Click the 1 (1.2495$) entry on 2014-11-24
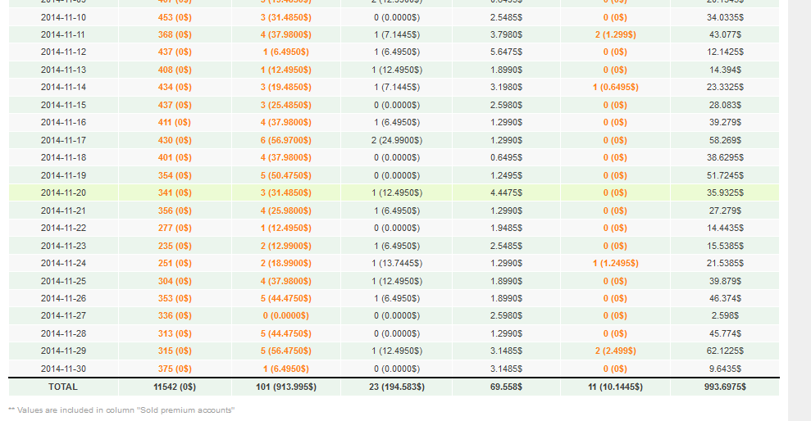This screenshot has width=811, height=421. pos(616,263)
